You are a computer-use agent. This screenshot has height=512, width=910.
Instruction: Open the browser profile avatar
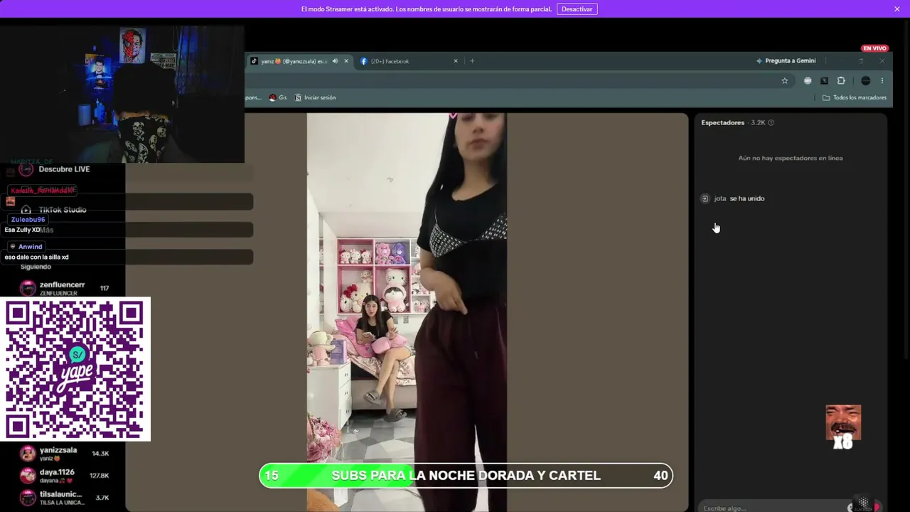coord(865,80)
